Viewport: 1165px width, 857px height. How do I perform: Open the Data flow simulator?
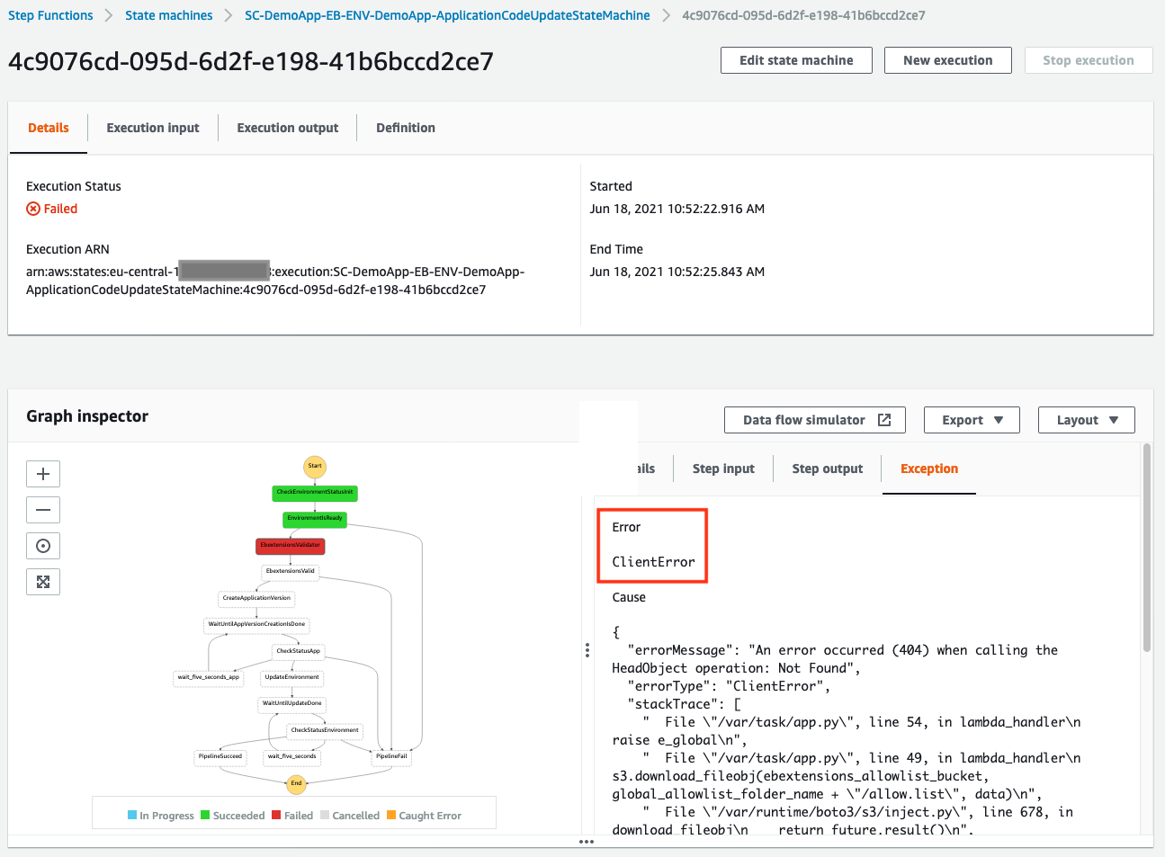(x=815, y=420)
